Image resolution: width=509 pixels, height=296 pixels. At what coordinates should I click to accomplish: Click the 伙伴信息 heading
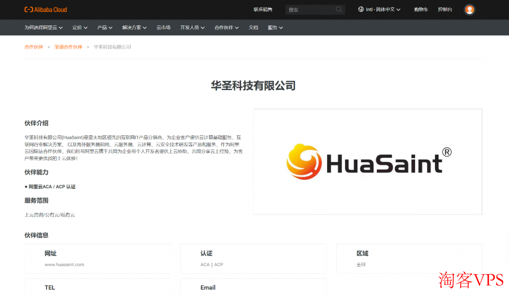36,235
